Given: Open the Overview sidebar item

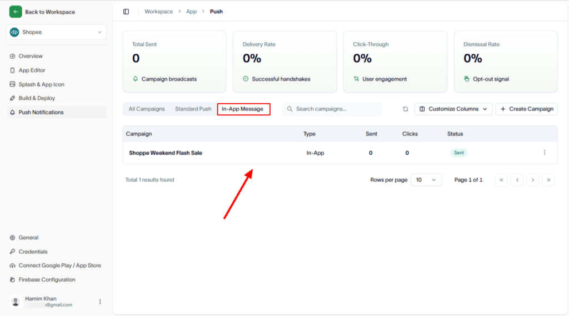Looking at the screenshot, I should point(31,56).
